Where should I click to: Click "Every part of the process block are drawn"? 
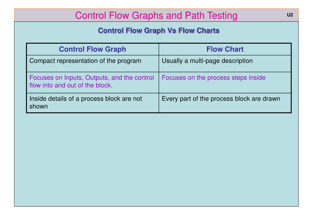click(221, 99)
